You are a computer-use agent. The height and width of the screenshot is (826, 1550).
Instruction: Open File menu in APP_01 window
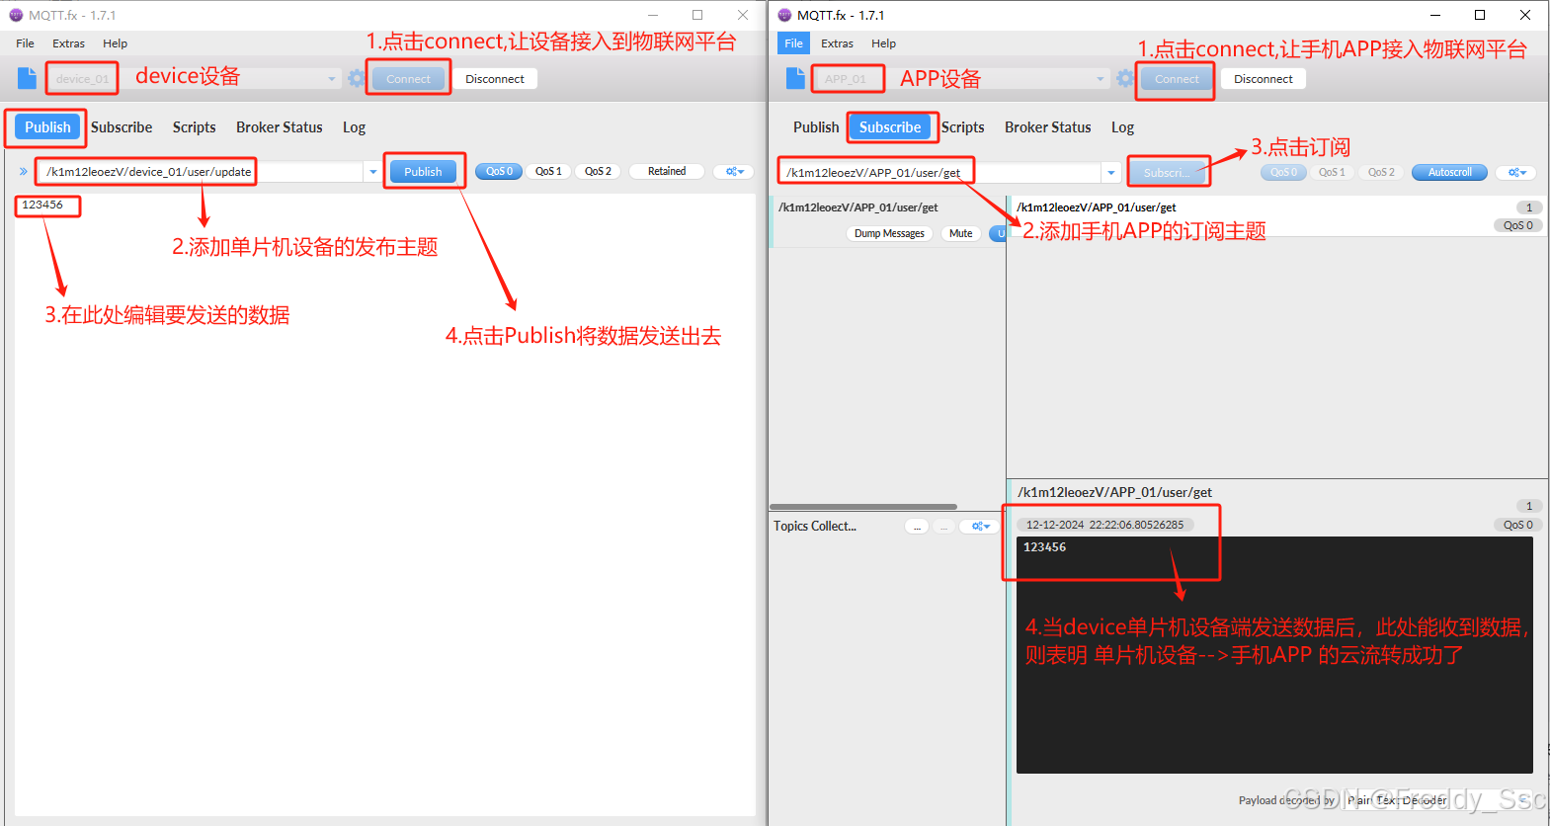793,43
